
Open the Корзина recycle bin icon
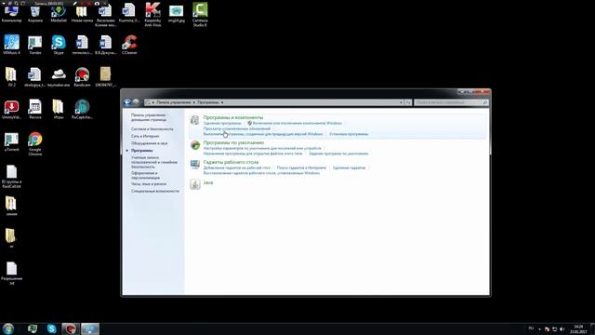pyautogui.click(x=35, y=12)
